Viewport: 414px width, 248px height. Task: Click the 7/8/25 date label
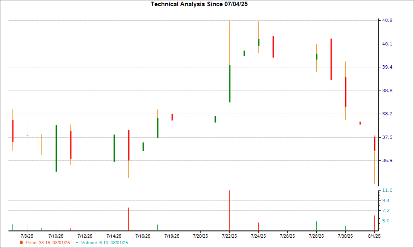coord(27,236)
